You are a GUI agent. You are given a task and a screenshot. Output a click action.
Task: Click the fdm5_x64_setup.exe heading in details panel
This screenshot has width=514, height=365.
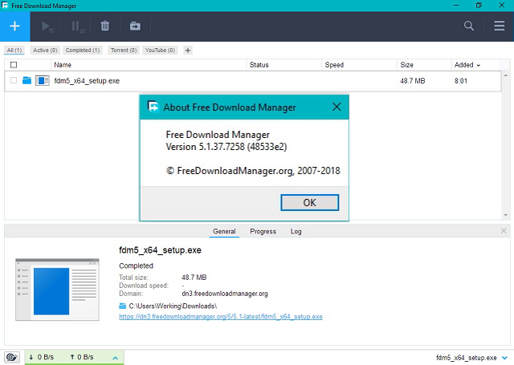click(160, 250)
